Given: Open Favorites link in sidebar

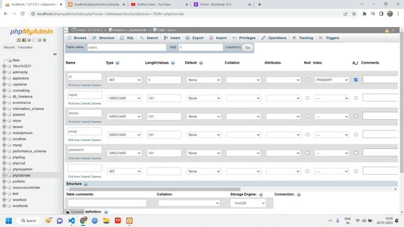Looking at the screenshot, I should tap(25, 47).
